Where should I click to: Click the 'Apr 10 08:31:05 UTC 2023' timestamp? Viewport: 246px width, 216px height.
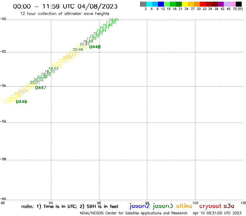(x=217, y=213)
